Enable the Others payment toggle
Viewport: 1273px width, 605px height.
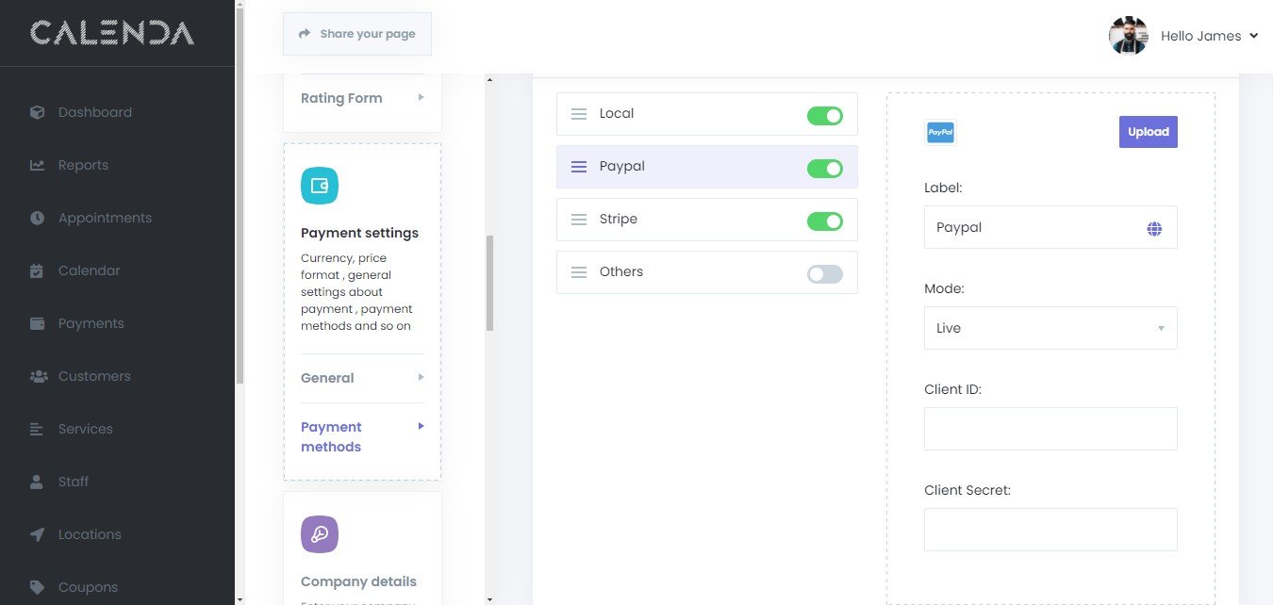[x=824, y=274]
